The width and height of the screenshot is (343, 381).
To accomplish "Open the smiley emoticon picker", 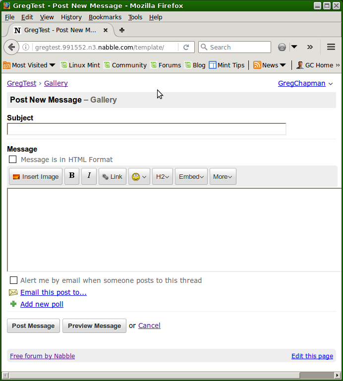I will (x=139, y=177).
